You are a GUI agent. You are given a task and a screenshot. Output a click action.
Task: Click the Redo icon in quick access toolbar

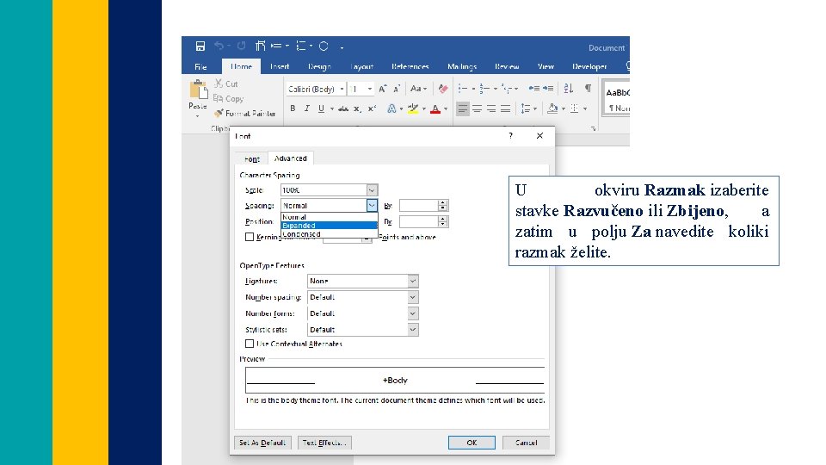241,46
